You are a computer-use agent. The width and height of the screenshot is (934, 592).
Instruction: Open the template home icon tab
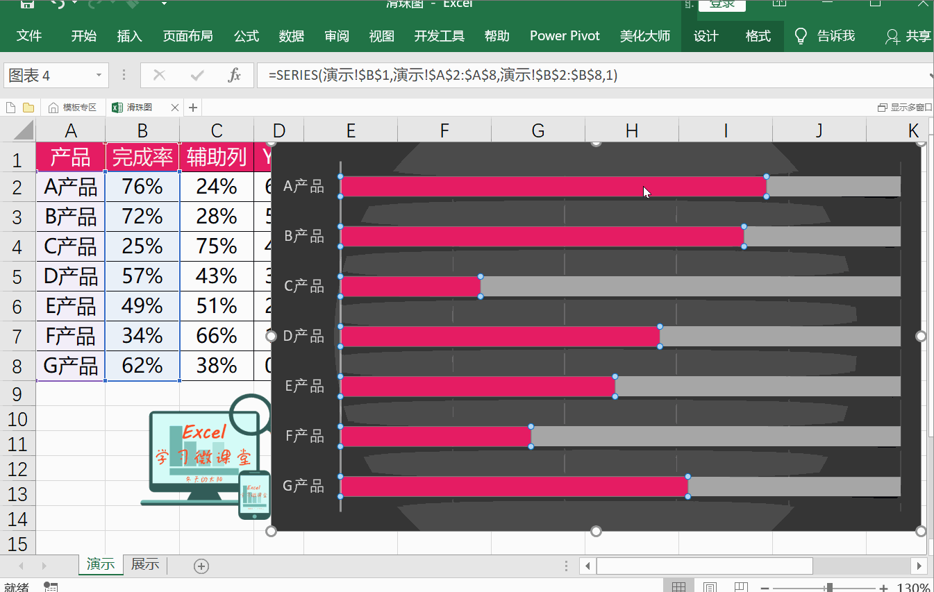[x=72, y=108]
